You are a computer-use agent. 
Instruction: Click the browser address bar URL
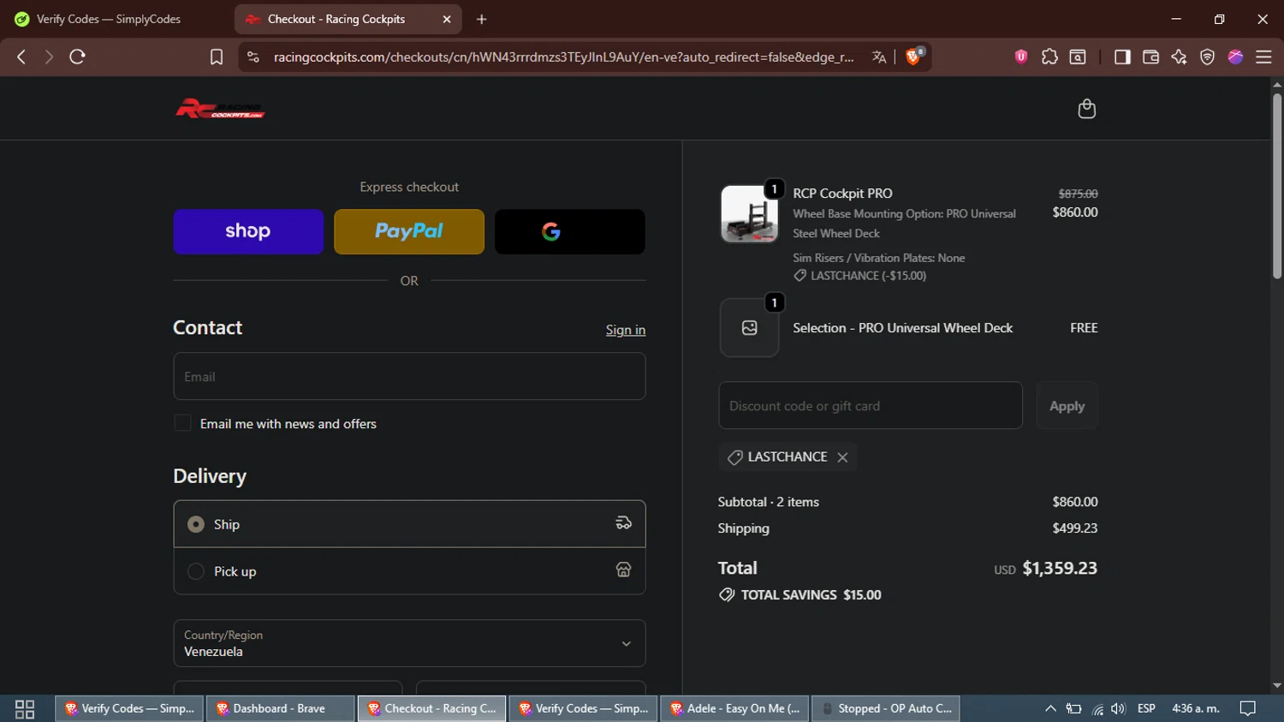pos(563,57)
